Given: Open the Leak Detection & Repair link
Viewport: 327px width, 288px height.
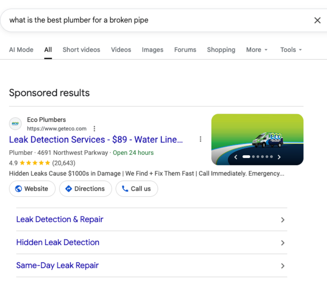Looking at the screenshot, I should tap(60, 220).
